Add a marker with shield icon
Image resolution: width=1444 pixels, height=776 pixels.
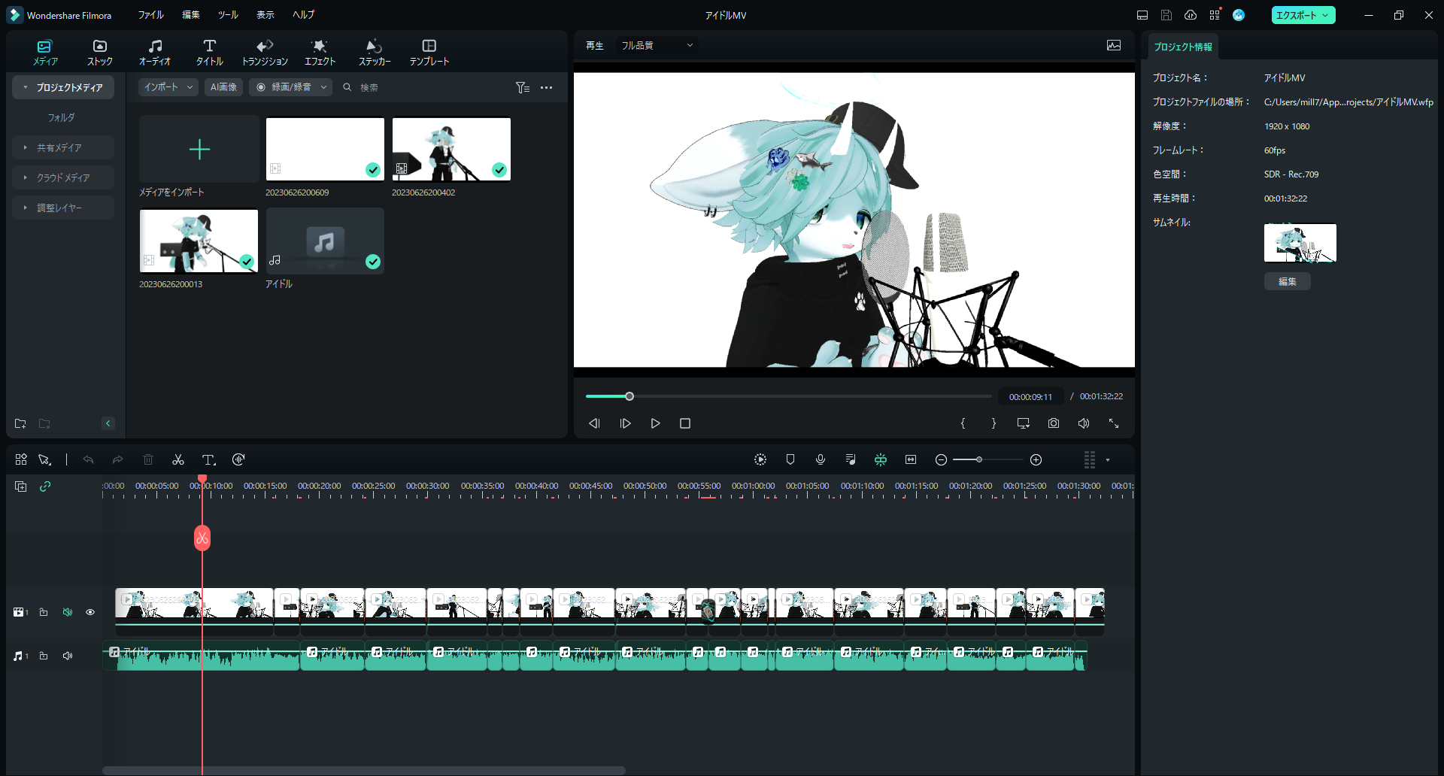[790, 459]
